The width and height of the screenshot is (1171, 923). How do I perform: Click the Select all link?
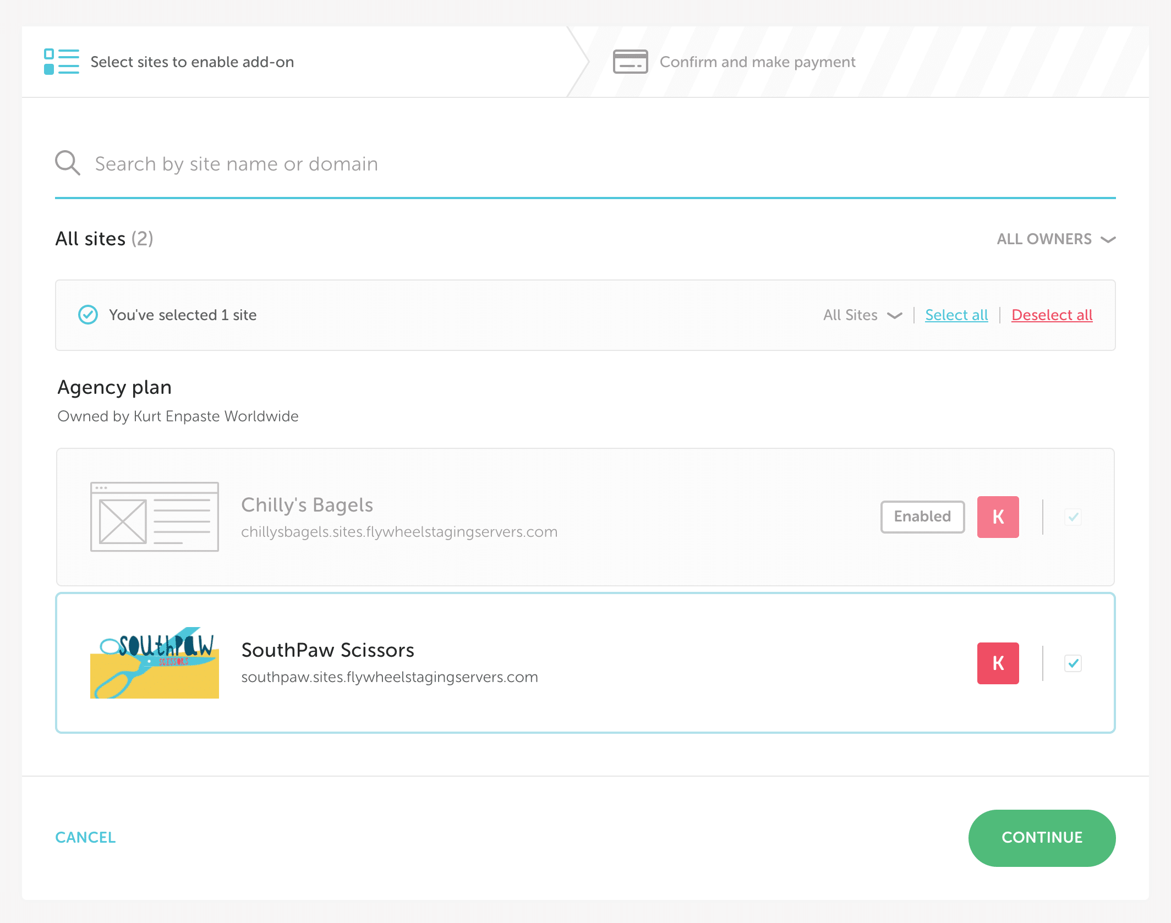pyautogui.click(x=956, y=315)
